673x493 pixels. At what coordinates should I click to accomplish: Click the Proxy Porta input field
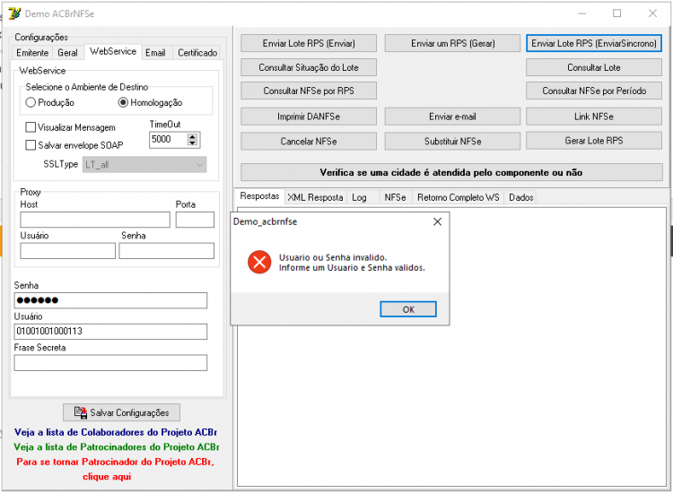(195, 220)
